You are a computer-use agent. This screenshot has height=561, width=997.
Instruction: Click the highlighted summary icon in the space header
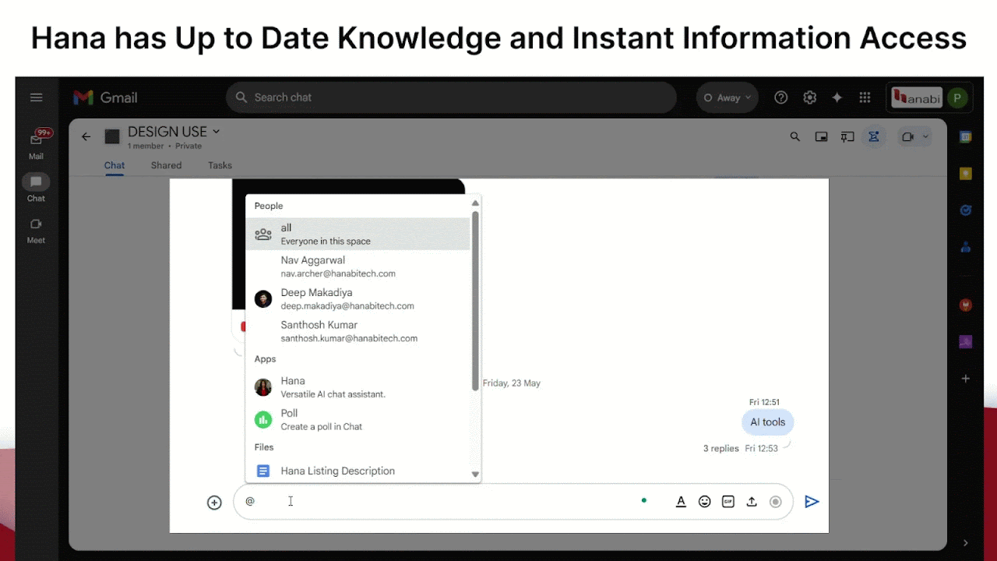click(874, 136)
